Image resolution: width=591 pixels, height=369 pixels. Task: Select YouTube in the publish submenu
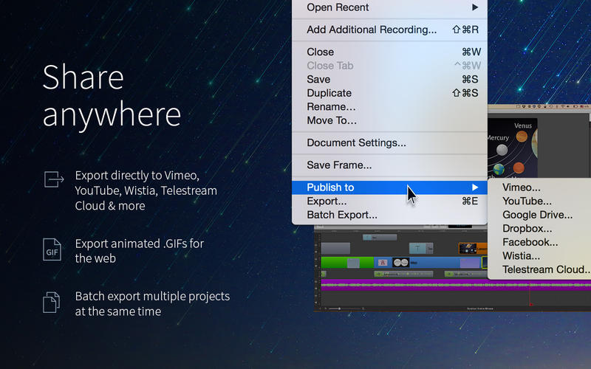(527, 201)
